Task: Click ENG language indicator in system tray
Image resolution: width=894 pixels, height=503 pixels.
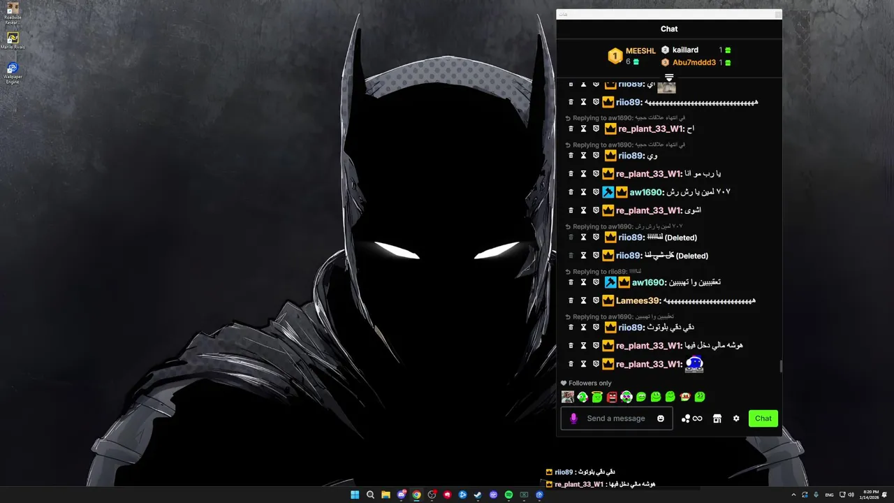Action: [829, 495]
